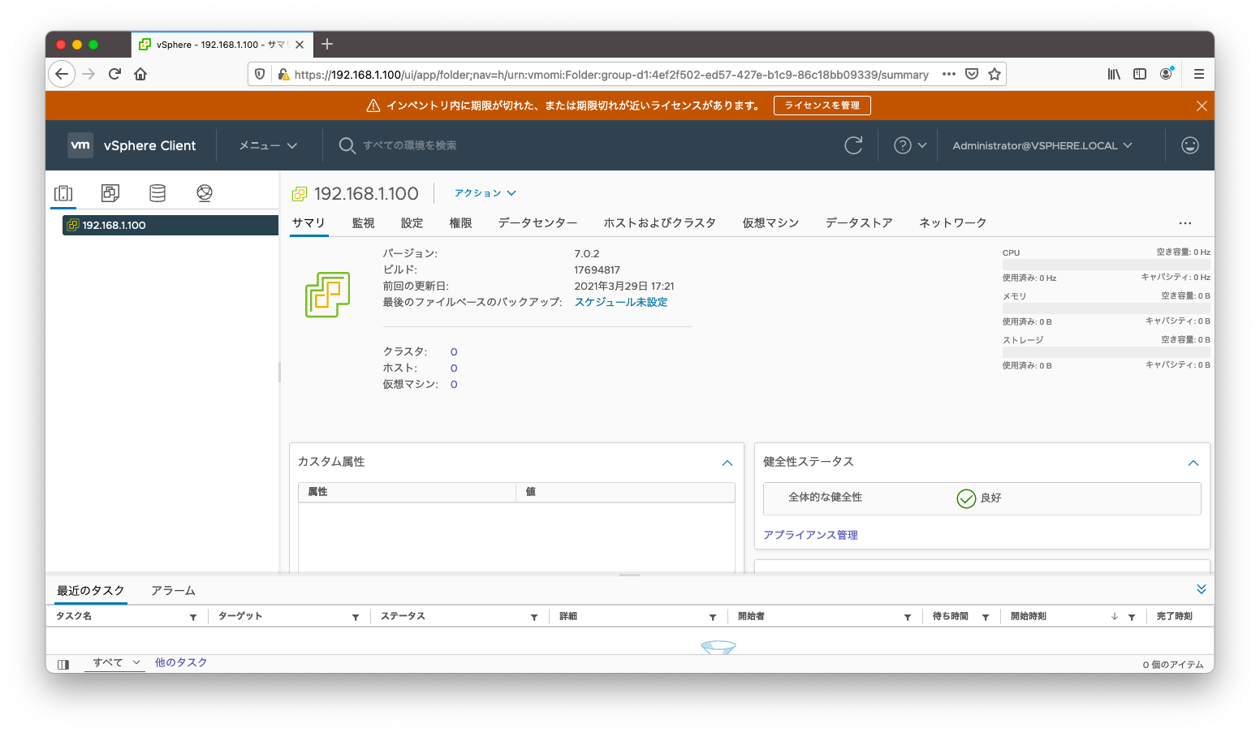The height and width of the screenshot is (733, 1260).
Task: Sort by the Start Time column
Action: (x=1029, y=617)
